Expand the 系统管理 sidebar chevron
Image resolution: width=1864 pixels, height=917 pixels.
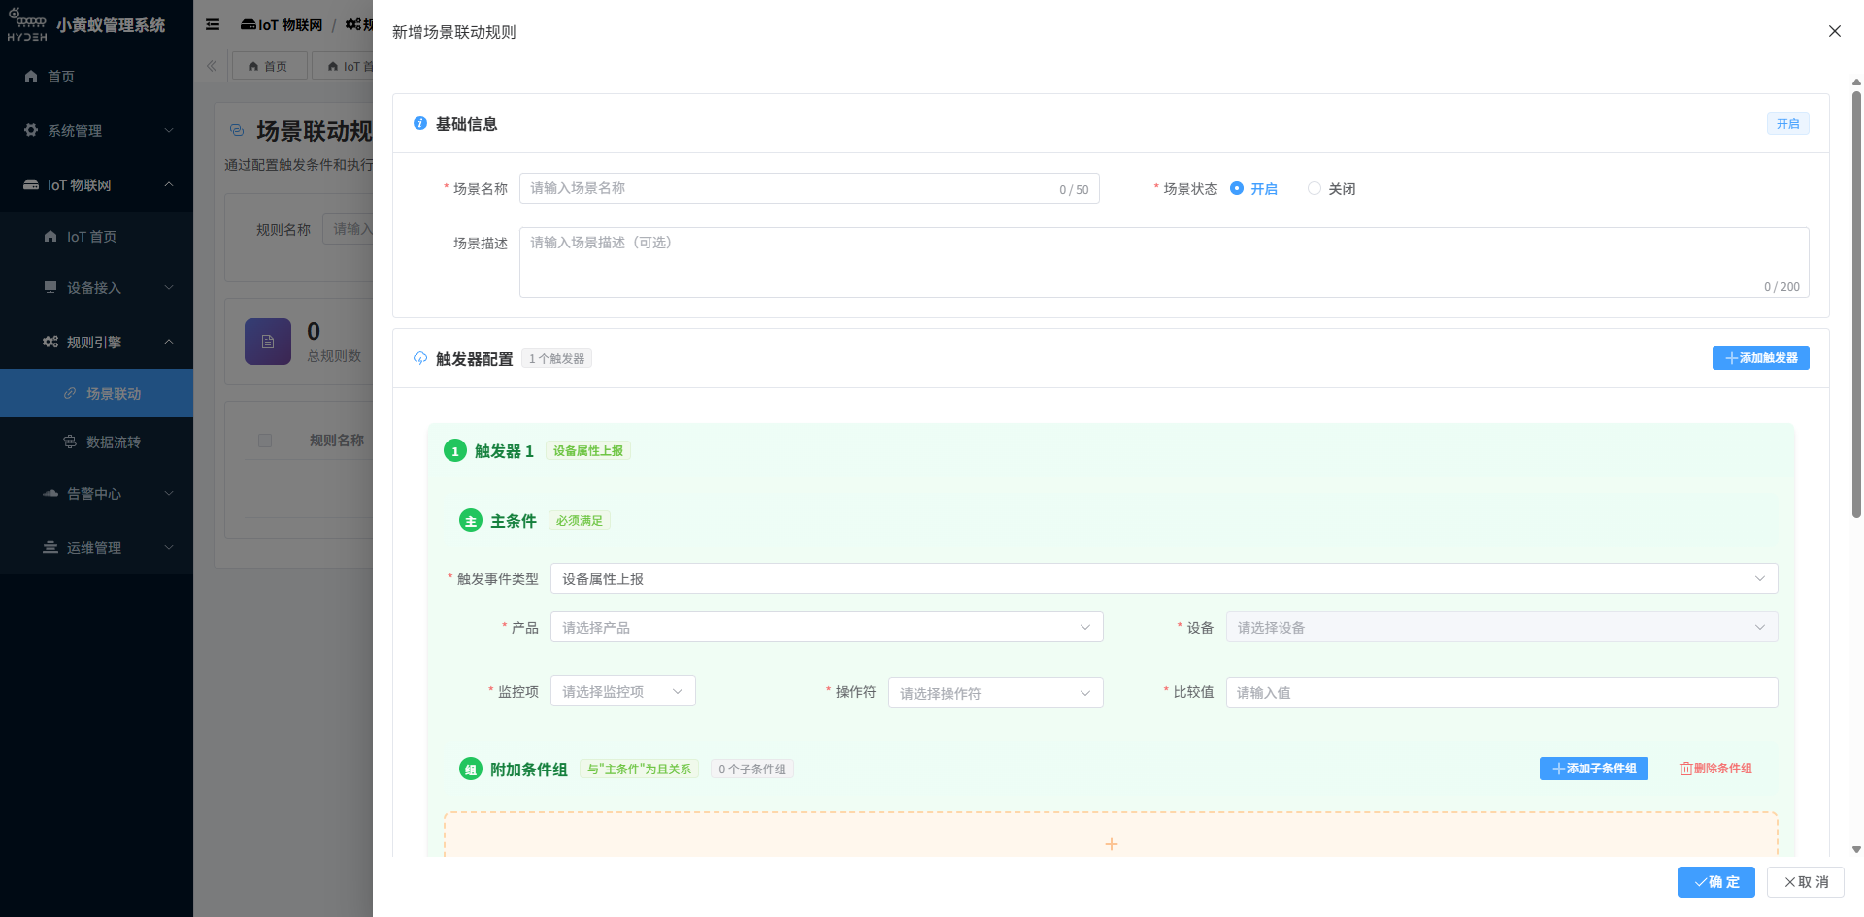click(169, 130)
